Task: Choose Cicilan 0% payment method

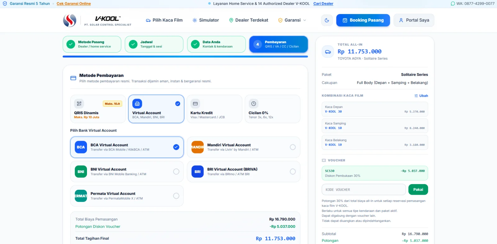Action: (x=272, y=109)
